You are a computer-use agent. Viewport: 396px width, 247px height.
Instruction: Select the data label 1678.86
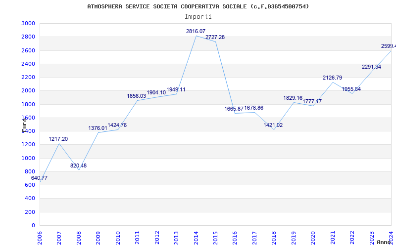[253, 108]
